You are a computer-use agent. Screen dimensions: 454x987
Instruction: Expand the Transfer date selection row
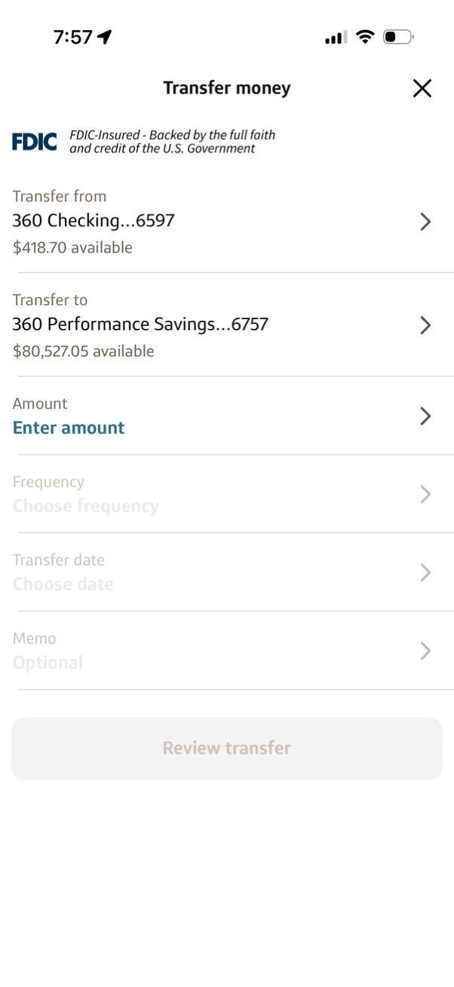[425, 573]
